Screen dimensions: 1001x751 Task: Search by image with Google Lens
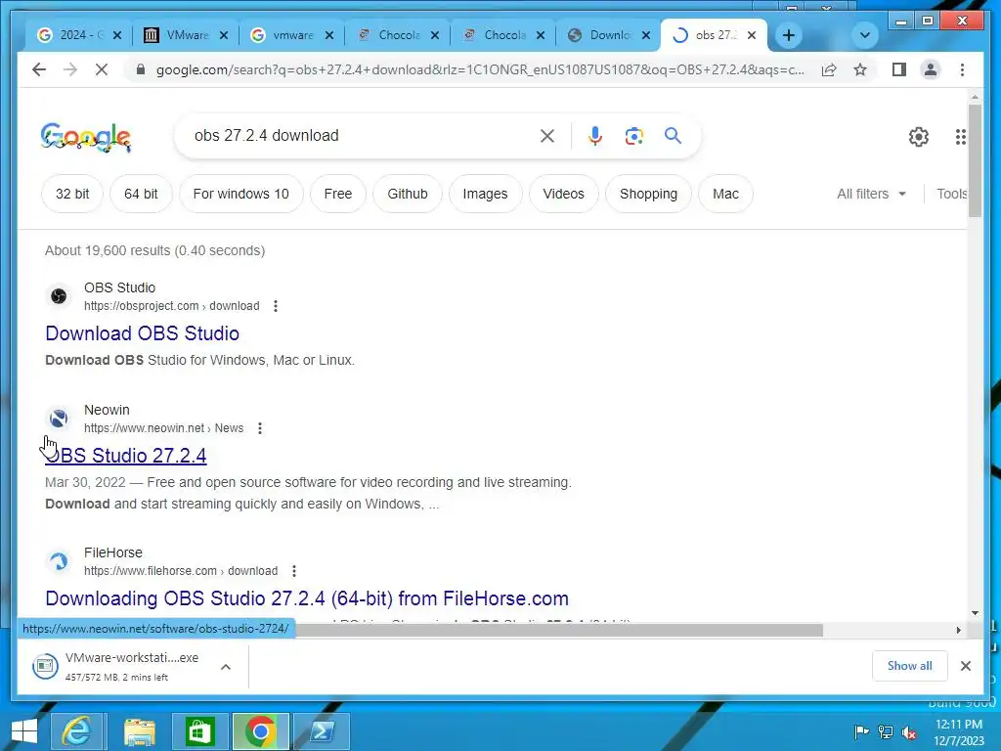tap(633, 135)
